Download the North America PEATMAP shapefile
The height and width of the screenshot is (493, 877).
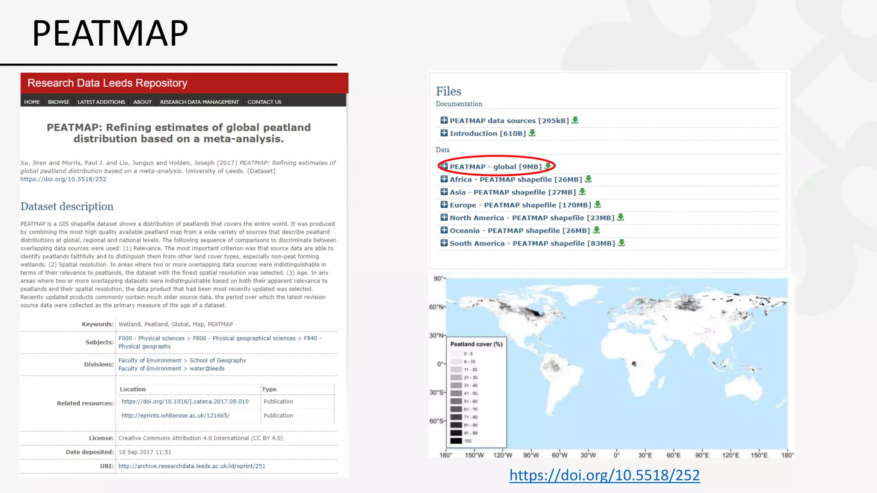620,217
